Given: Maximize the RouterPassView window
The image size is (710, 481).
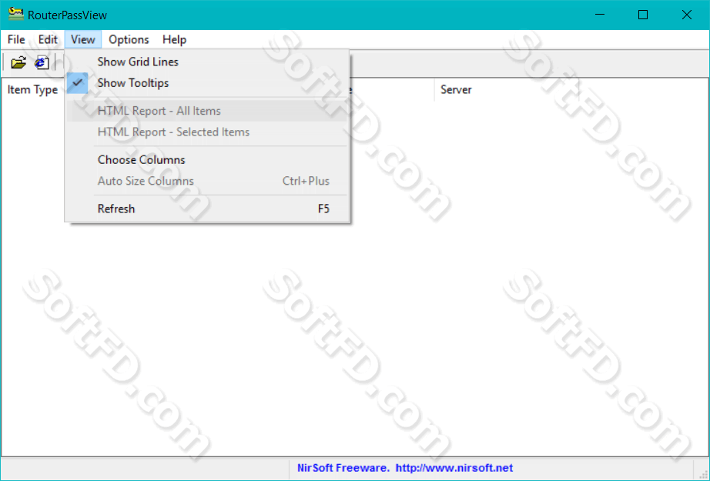Looking at the screenshot, I should coord(643,15).
